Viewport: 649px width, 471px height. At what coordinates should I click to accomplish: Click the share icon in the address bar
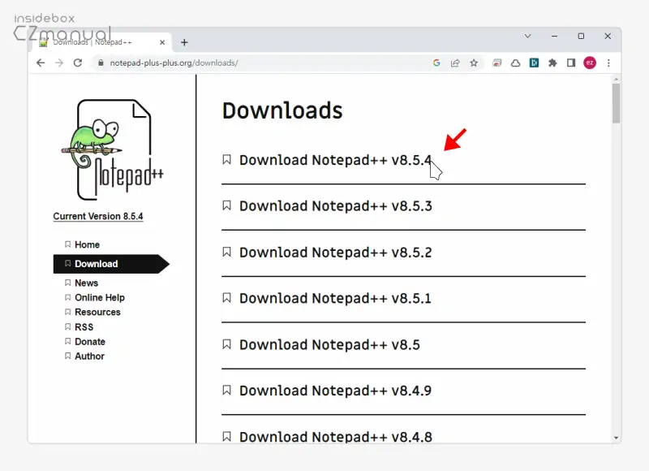(455, 63)
